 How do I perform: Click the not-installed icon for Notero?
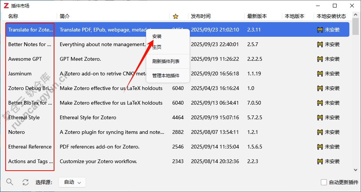coord(320,132)
